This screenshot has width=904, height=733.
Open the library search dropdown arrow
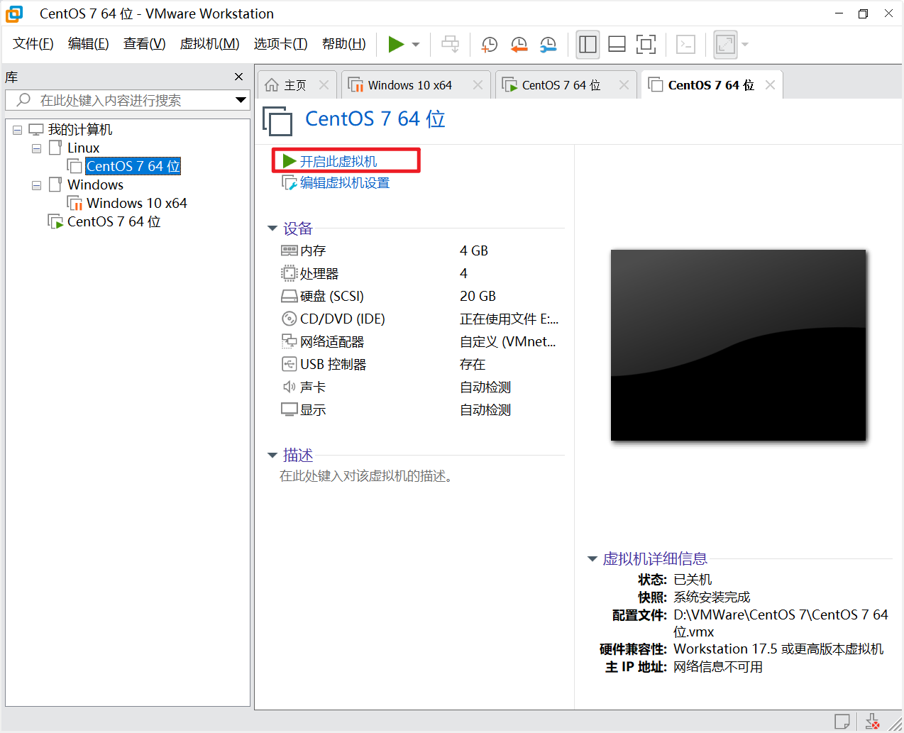tap(241, 100)
